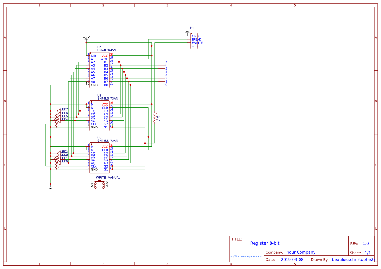Click the +5V power flag symbol

tap(86, 38)
